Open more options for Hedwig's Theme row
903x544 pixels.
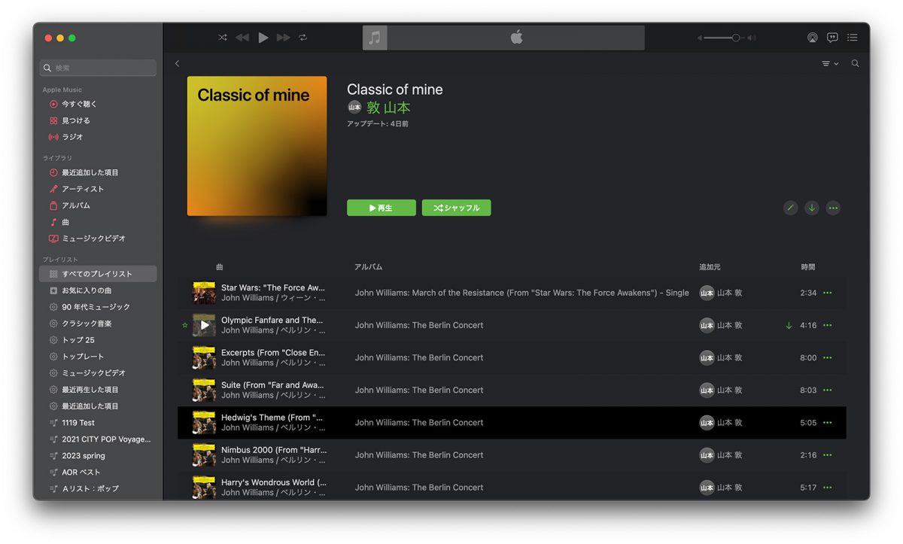click(828, 423)
